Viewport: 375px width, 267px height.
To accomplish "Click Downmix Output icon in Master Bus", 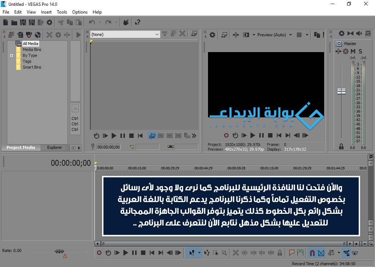I will click(x=350, y=33).
